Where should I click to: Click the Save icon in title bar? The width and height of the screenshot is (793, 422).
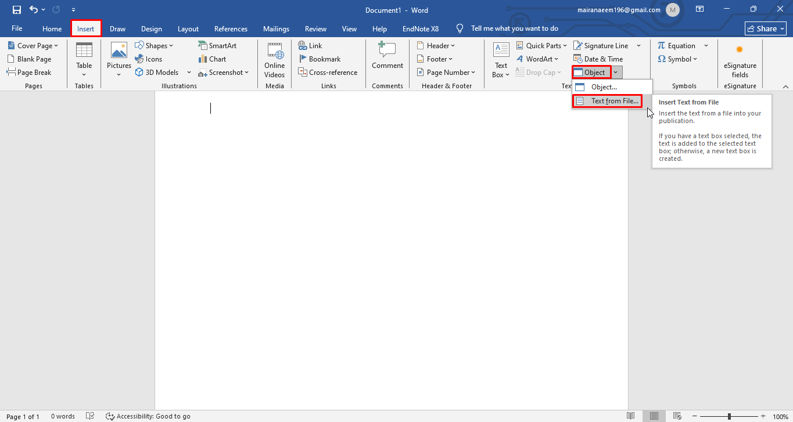(x=17, y=10)
